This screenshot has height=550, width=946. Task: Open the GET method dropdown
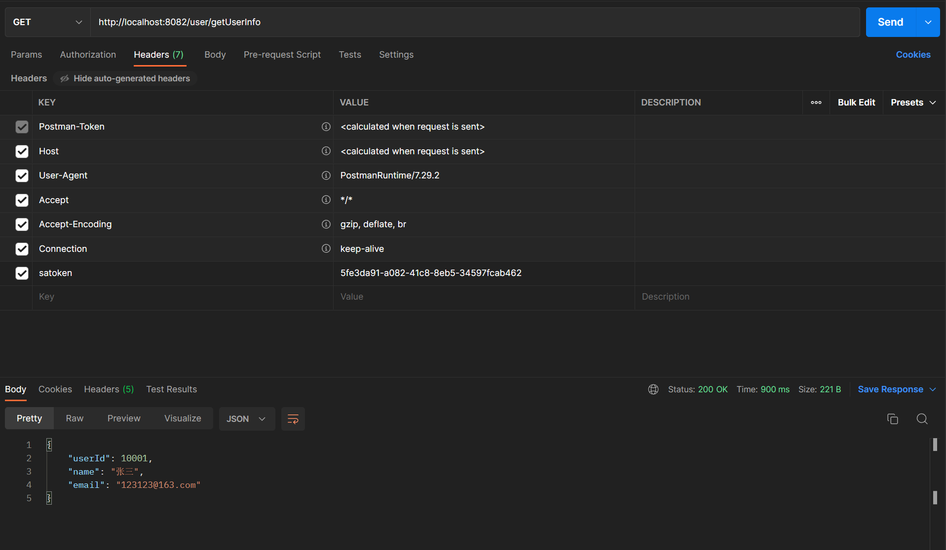click(47, 22)
